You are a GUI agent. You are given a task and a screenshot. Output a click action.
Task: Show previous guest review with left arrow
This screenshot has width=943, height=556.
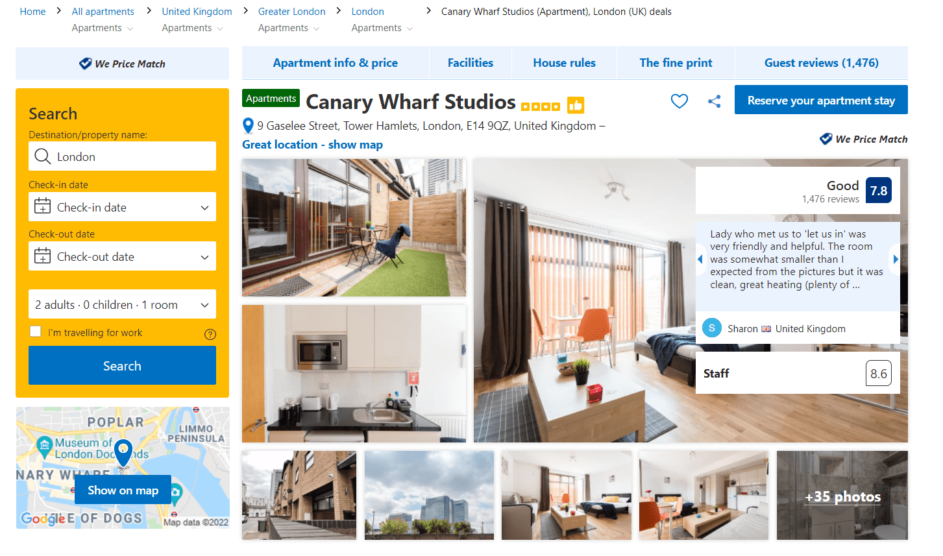(700, 259)
